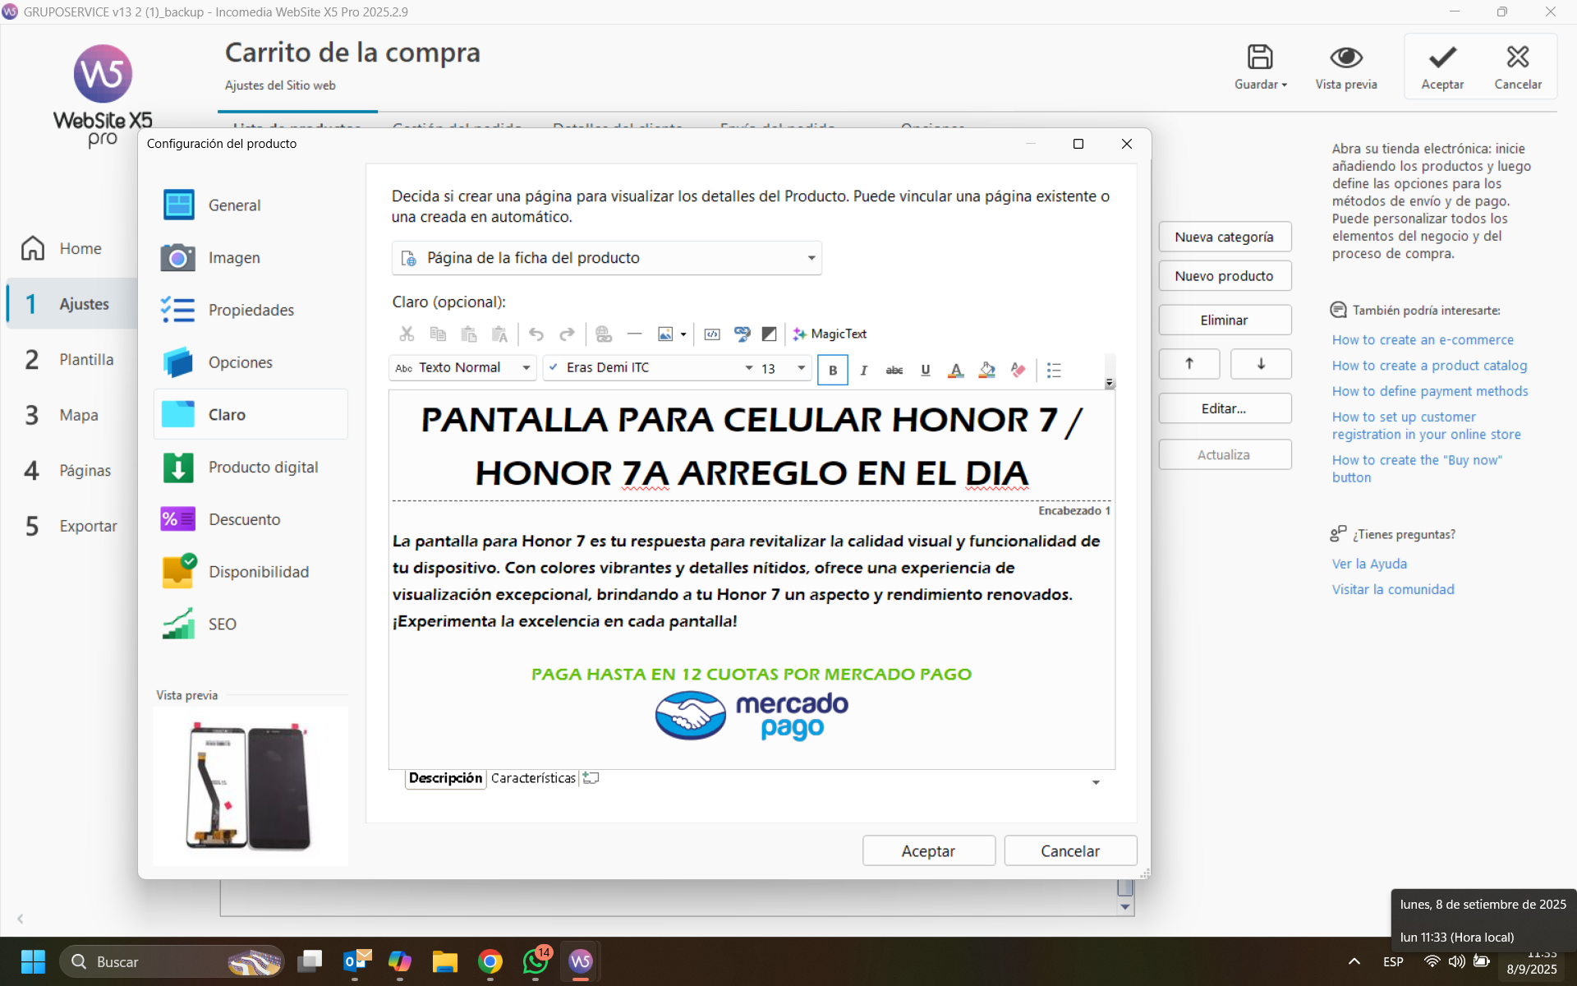Select the Claro section
Screen dimensions: 1577x986
click(251, 415)
